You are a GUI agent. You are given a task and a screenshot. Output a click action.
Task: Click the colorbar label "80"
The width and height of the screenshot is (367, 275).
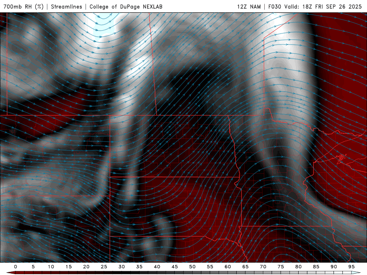[298, 267]
